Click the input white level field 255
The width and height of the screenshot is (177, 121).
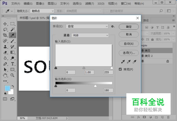coord(108,72)
